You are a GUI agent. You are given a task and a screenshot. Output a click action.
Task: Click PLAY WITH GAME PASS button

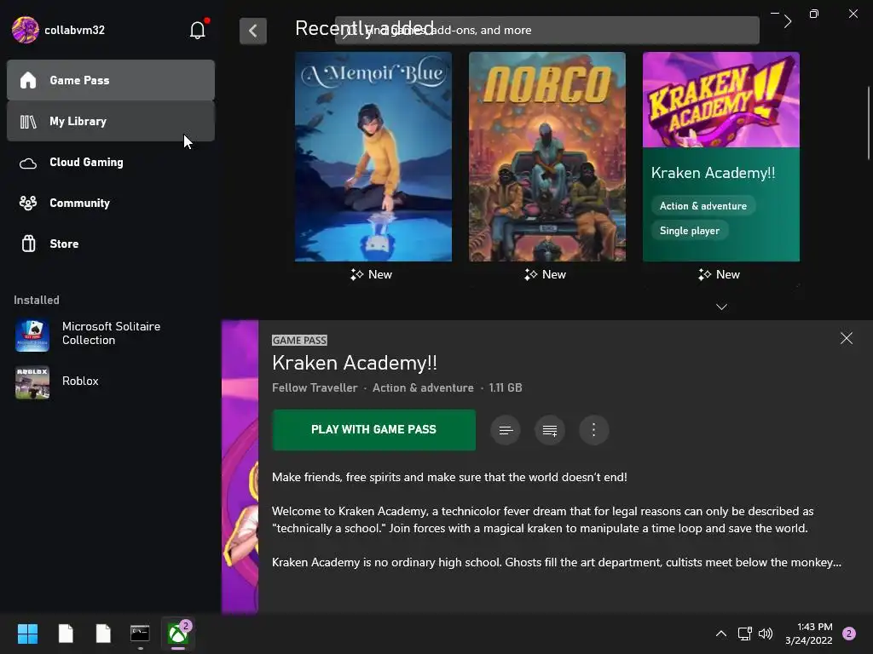[373, 430]
